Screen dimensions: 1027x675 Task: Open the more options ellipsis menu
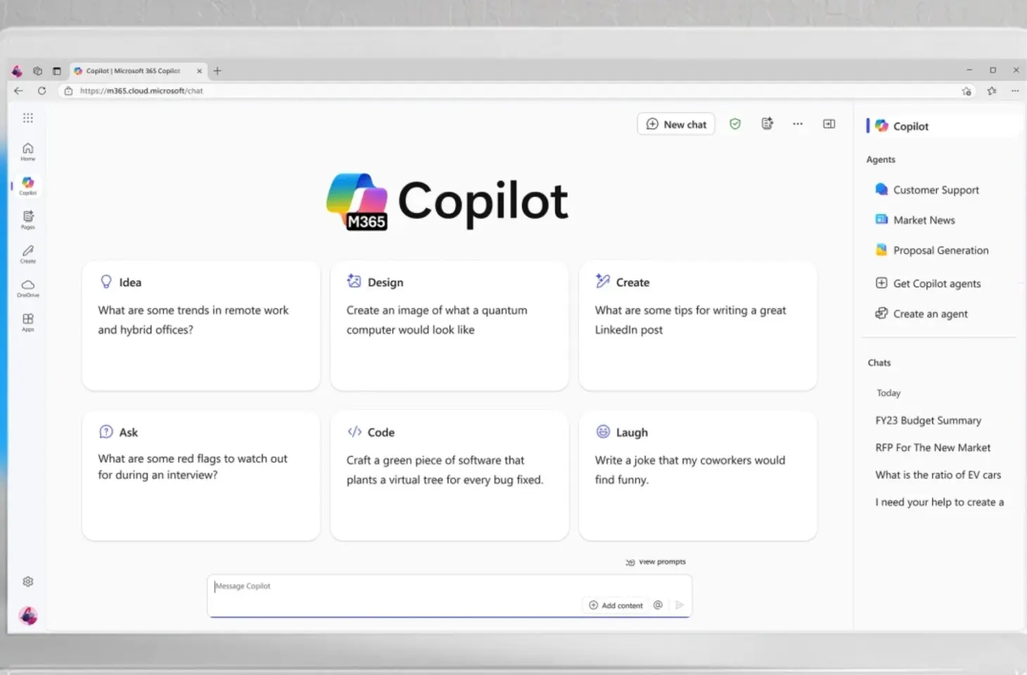coord(798,124)
